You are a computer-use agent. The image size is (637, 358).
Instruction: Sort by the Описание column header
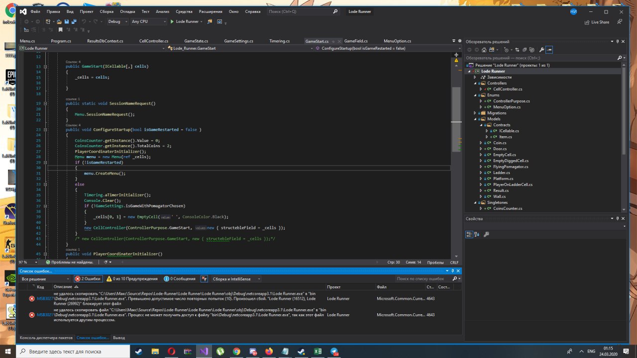(63, 287)
